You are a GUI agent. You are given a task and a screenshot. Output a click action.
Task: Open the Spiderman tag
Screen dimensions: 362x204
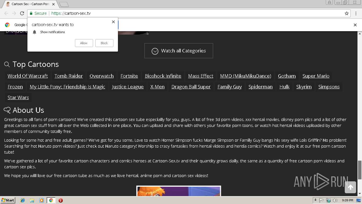(x=260, y=87)
